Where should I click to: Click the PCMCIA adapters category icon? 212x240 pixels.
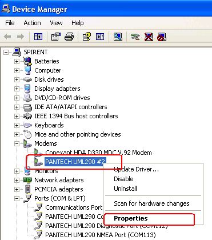tap(28, 189)
